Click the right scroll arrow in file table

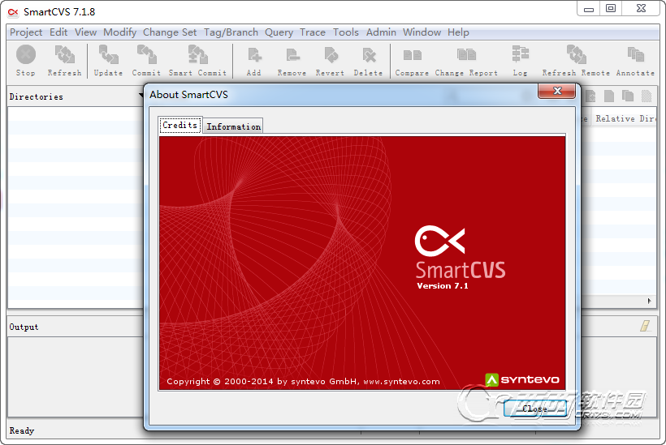pos(650,301)
